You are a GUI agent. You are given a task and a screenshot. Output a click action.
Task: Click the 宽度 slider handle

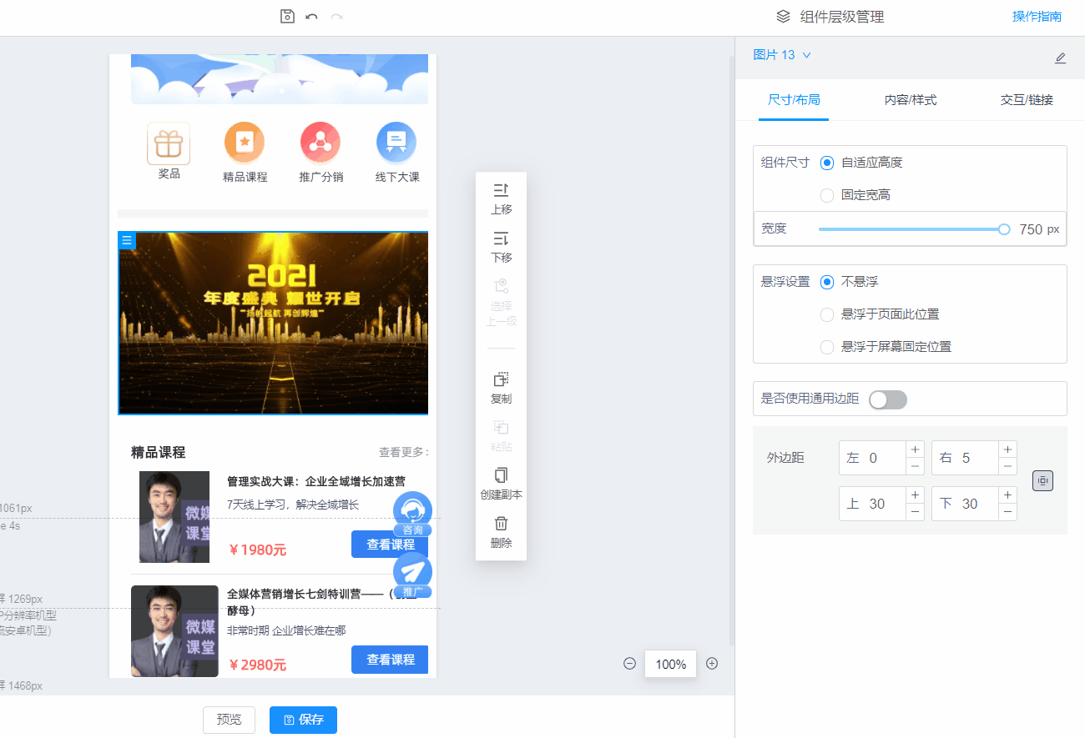pos(1004,229)
